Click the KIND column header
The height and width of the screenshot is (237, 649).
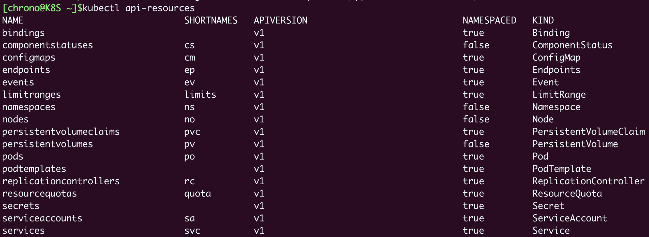coord(543,20)
